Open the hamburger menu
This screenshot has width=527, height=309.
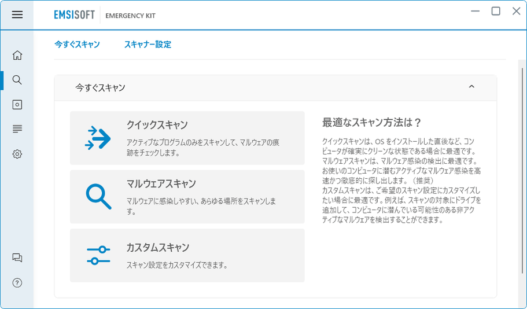(x=17, y=14)
